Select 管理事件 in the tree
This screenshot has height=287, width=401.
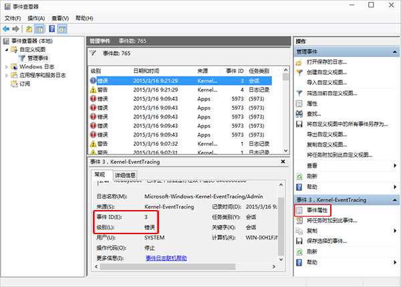click(37, 58)
